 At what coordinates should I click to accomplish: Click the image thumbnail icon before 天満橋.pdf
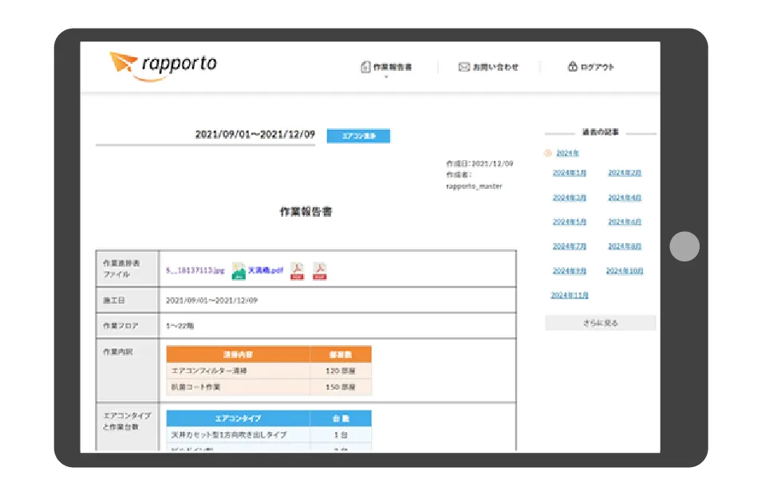238,271
